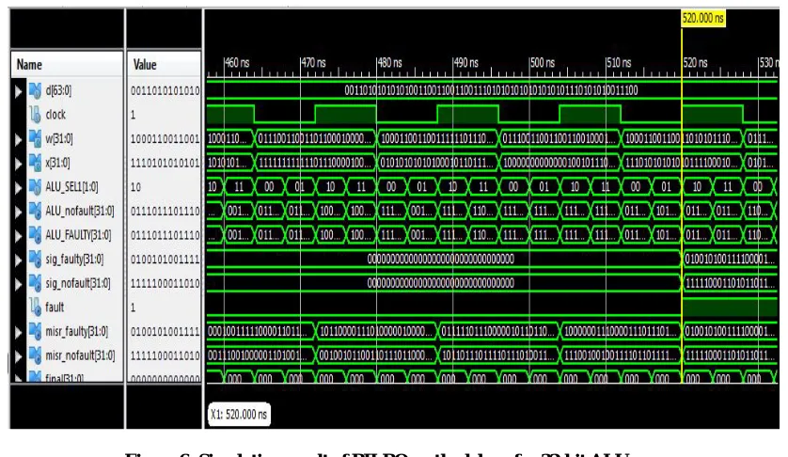Click the clock high pulse near 475 ns
This screenshot has width=788, height=457.
346,114
